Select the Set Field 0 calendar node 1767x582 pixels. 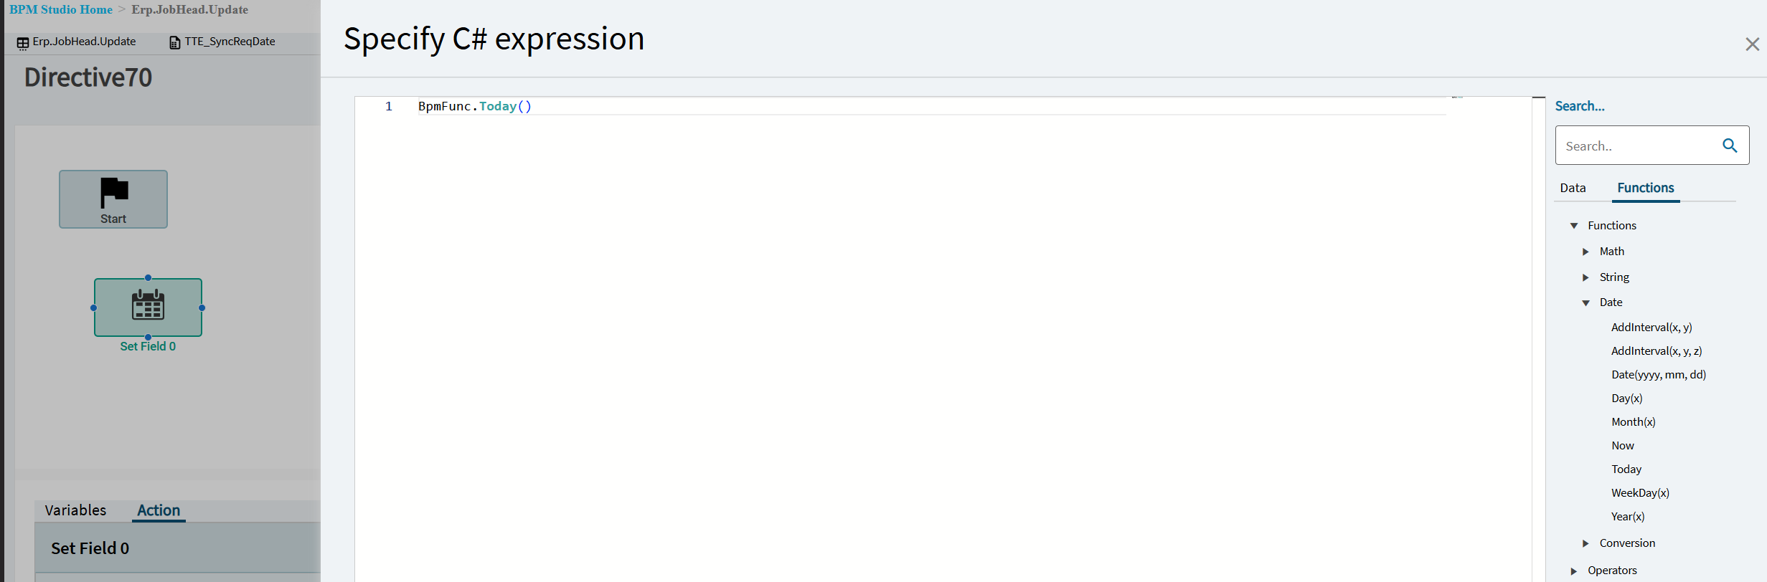[148, 307]
